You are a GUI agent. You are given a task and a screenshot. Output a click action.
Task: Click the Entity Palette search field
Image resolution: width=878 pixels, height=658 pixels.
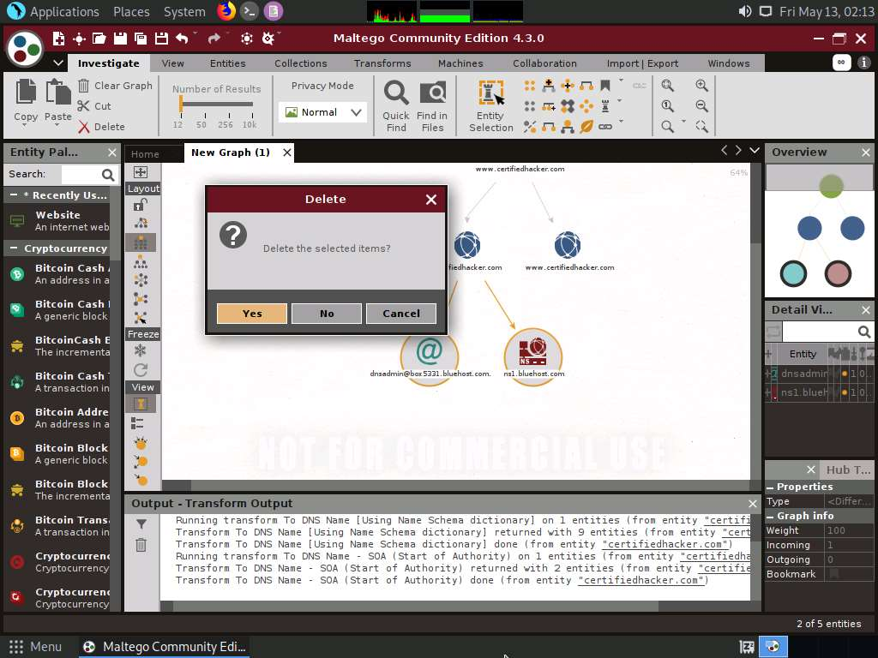pyautogui.click(x=81, y=175)
